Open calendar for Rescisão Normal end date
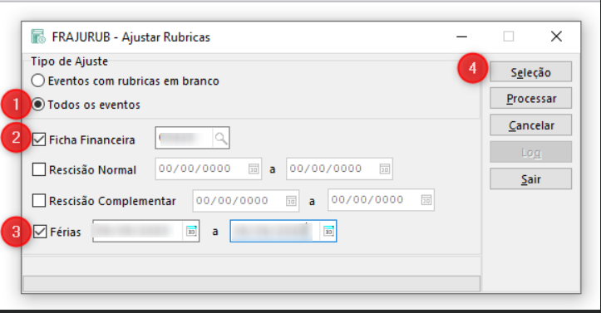 [384, 169]
